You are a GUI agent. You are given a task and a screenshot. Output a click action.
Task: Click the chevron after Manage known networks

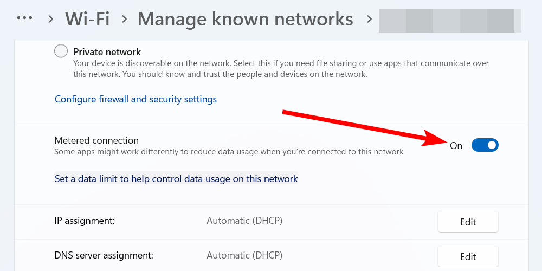click(369, 20)
